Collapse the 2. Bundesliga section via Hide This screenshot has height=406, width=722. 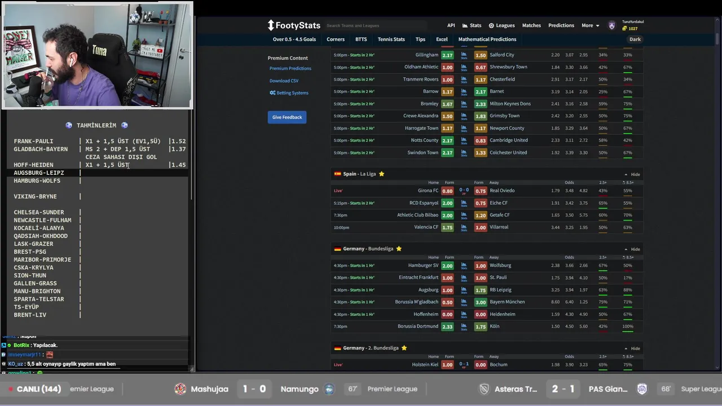pyautogui.click(x=632, y=348)
